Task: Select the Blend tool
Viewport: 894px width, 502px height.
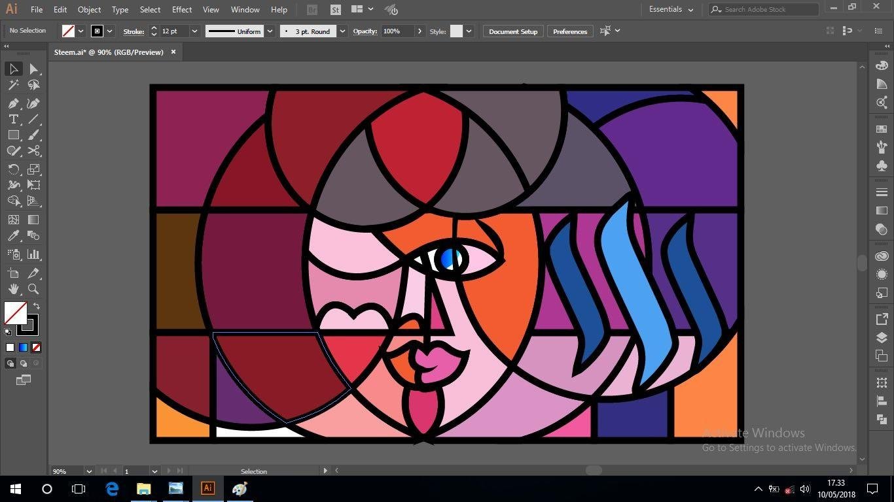Action: pyautogui.click(x=33, y=235)
